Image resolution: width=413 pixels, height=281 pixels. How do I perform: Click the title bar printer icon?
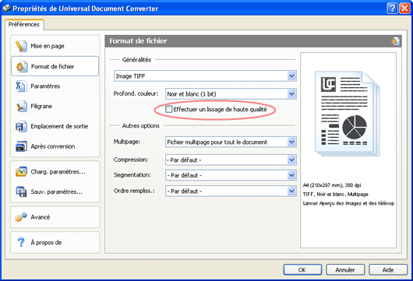point(6,9)
